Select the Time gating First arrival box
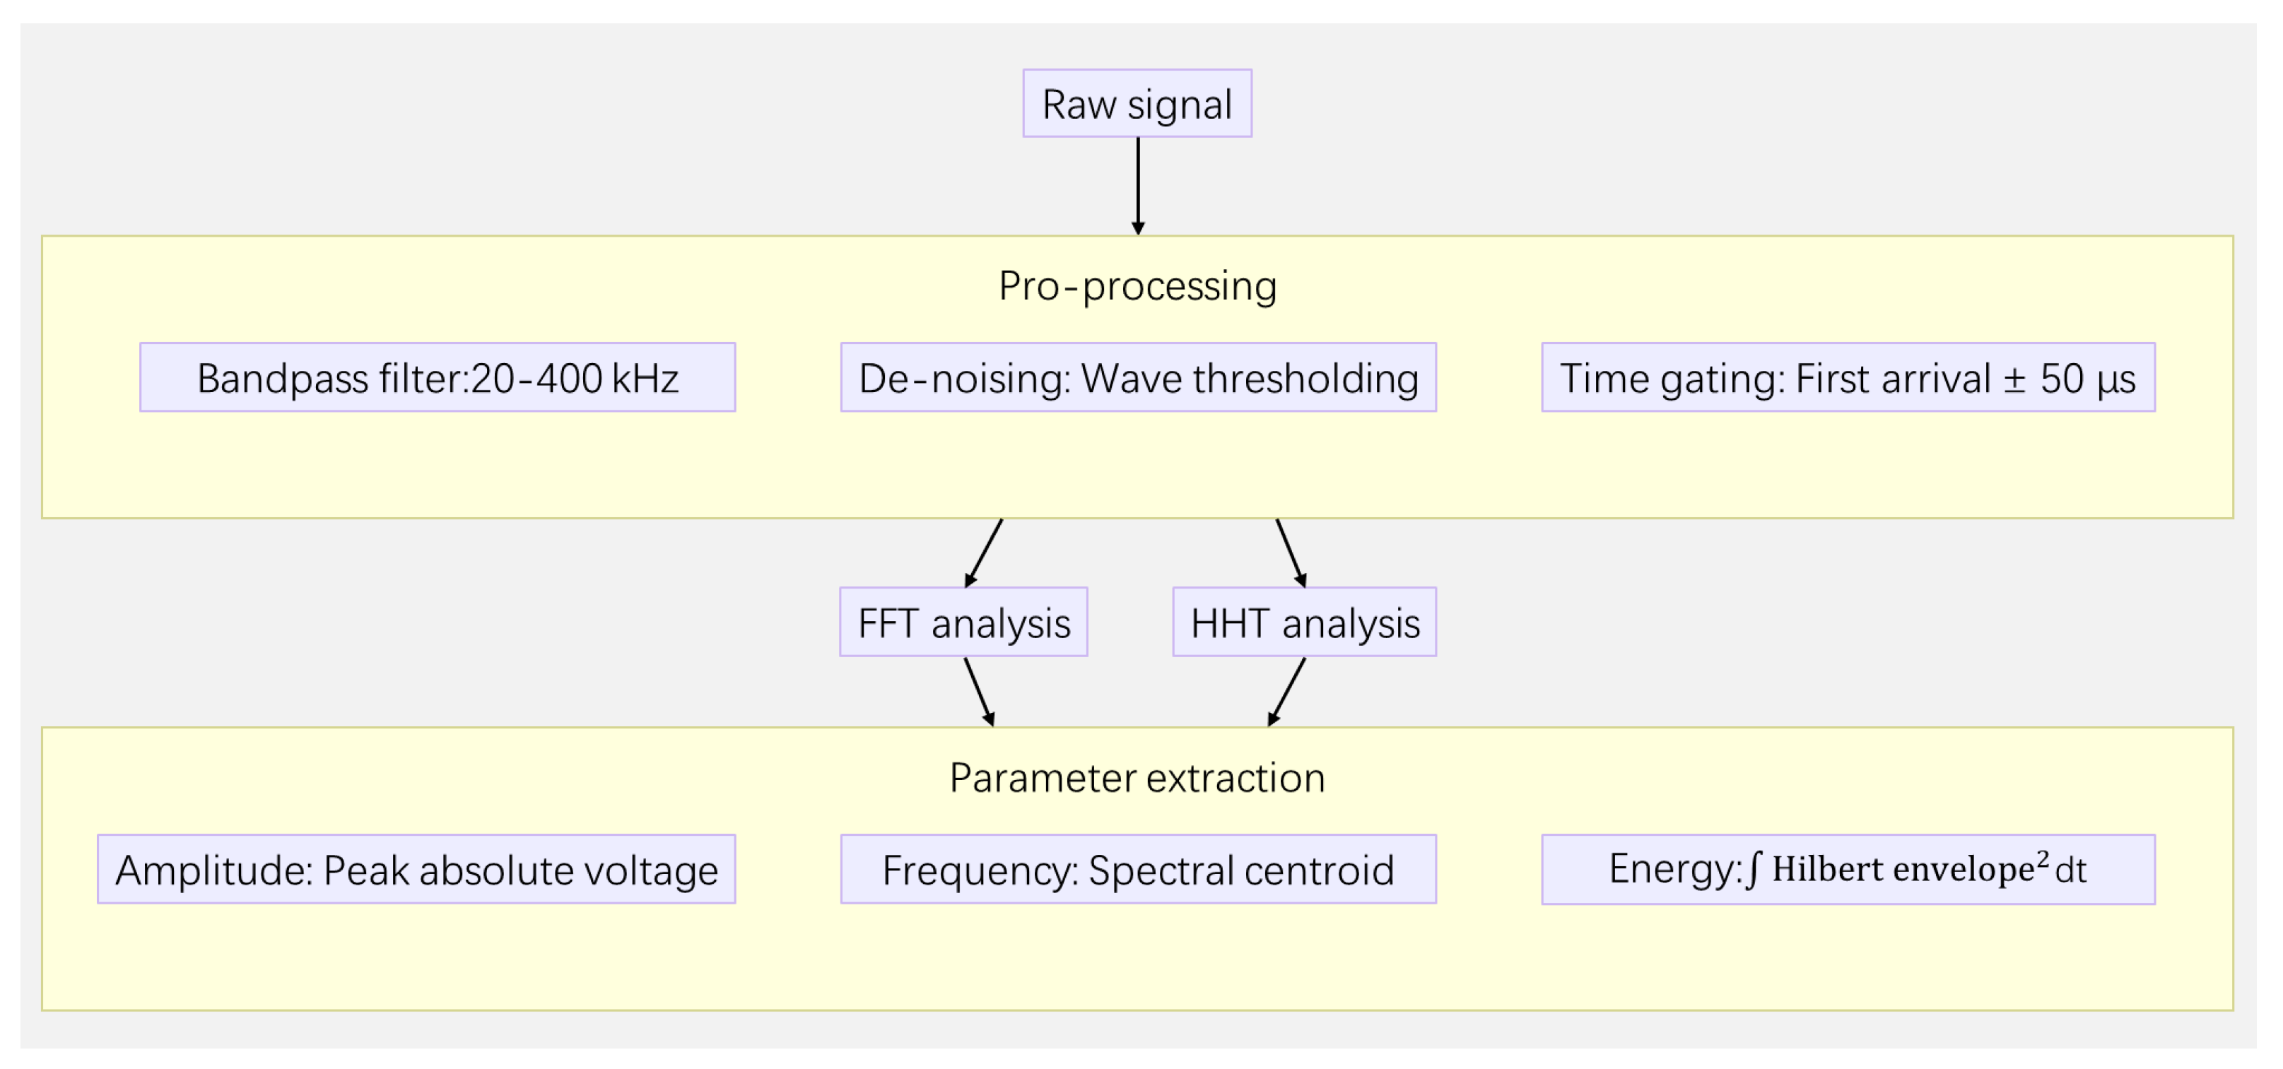Viewport: 2283px width, 1069px height. tap(1848, 378)
